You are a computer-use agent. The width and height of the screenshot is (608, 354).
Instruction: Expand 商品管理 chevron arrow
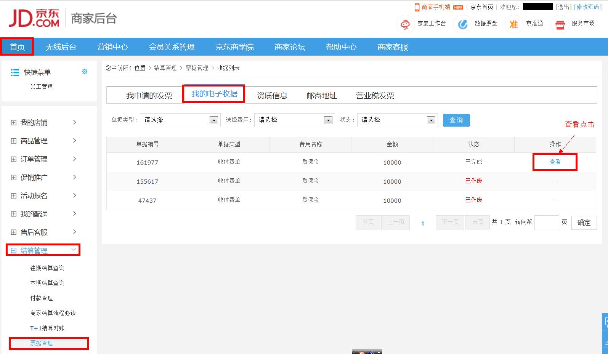point(75,141)
